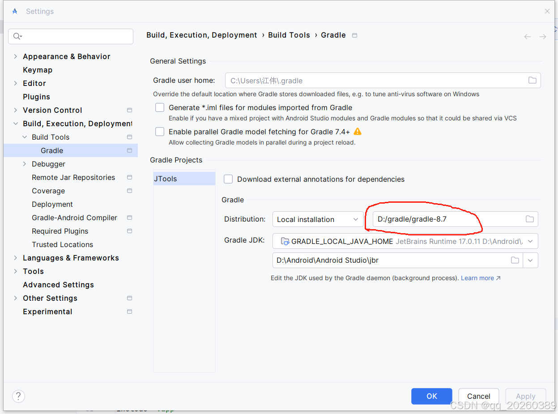The image size is (558, 414).
Task: Click the Apply button
Action: [526, 396]
